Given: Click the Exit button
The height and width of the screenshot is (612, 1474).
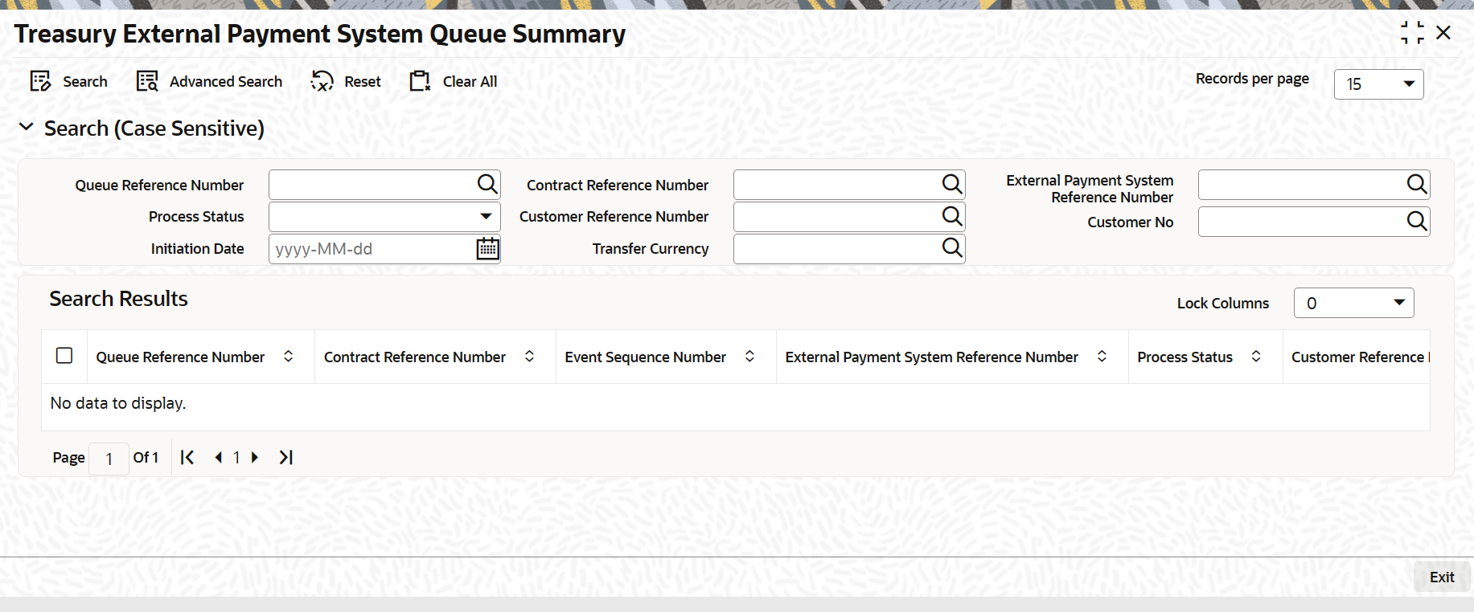Looking at the screenshot, I should [1442, 577].
